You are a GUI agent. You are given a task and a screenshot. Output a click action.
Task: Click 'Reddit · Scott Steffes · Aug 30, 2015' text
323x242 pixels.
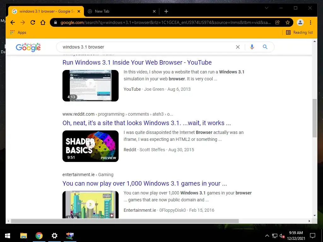(159, 150)
